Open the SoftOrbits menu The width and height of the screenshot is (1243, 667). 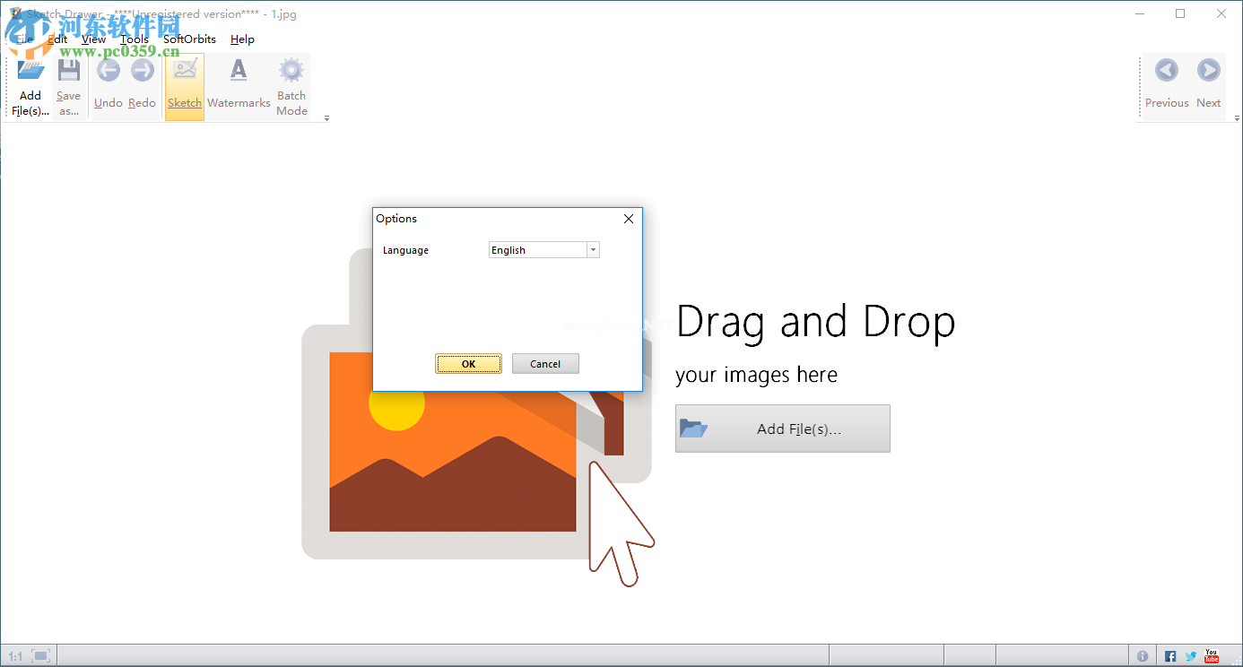pos(189,39)
